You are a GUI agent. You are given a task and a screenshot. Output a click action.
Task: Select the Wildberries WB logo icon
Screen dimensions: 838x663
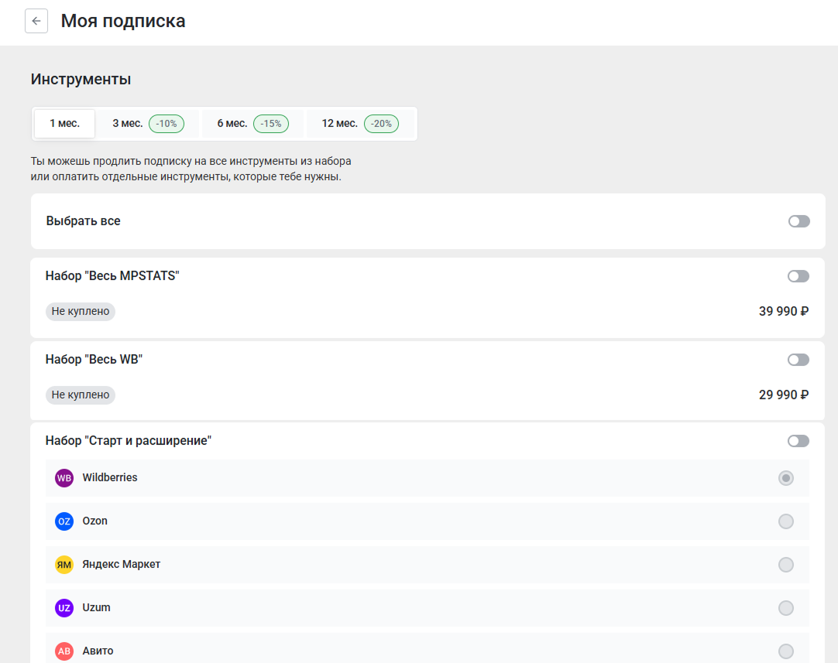tap(64, 478)
